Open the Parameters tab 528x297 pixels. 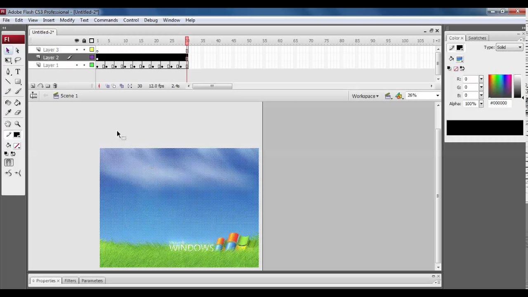[x=92, y=280]
